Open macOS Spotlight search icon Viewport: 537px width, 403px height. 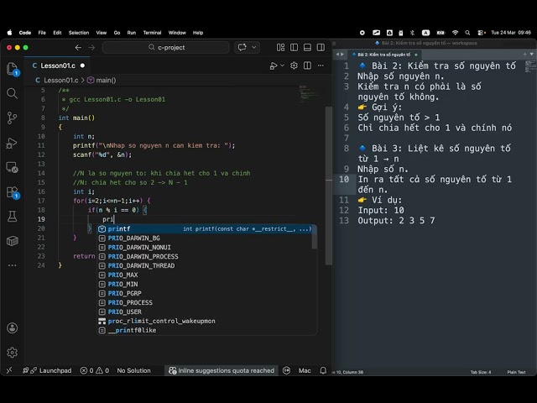point(467,33)
